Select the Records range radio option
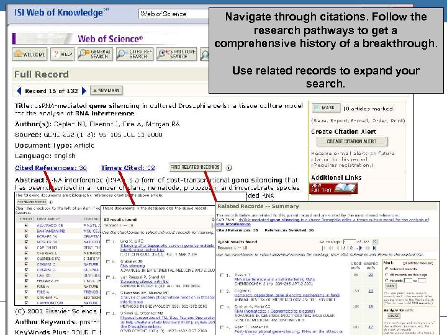This screenshot has width=447, height=335. point(387,280)
